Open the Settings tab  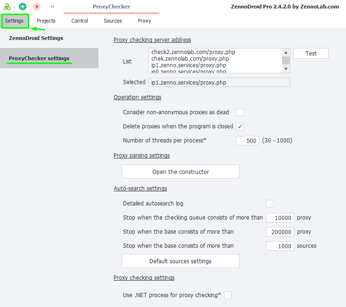pos(14,21)
